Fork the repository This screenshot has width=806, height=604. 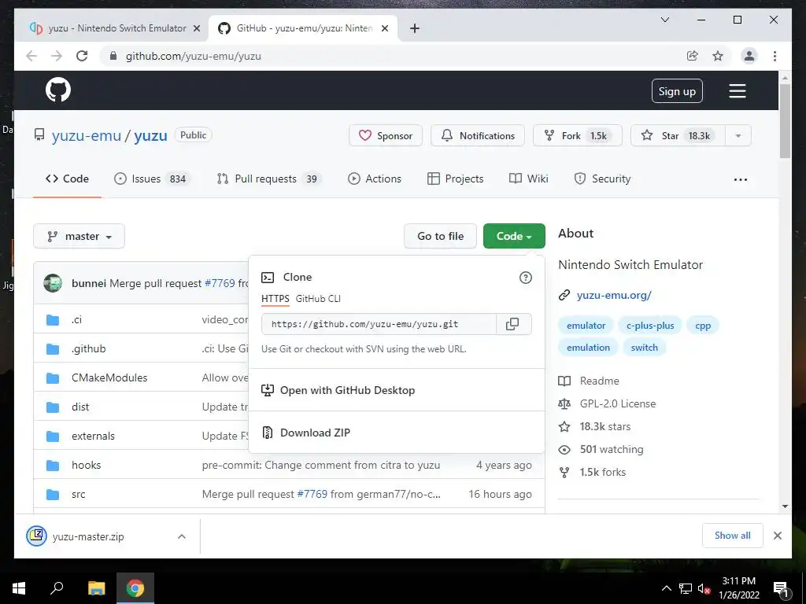pyautogui.click(x=577, y=135)
